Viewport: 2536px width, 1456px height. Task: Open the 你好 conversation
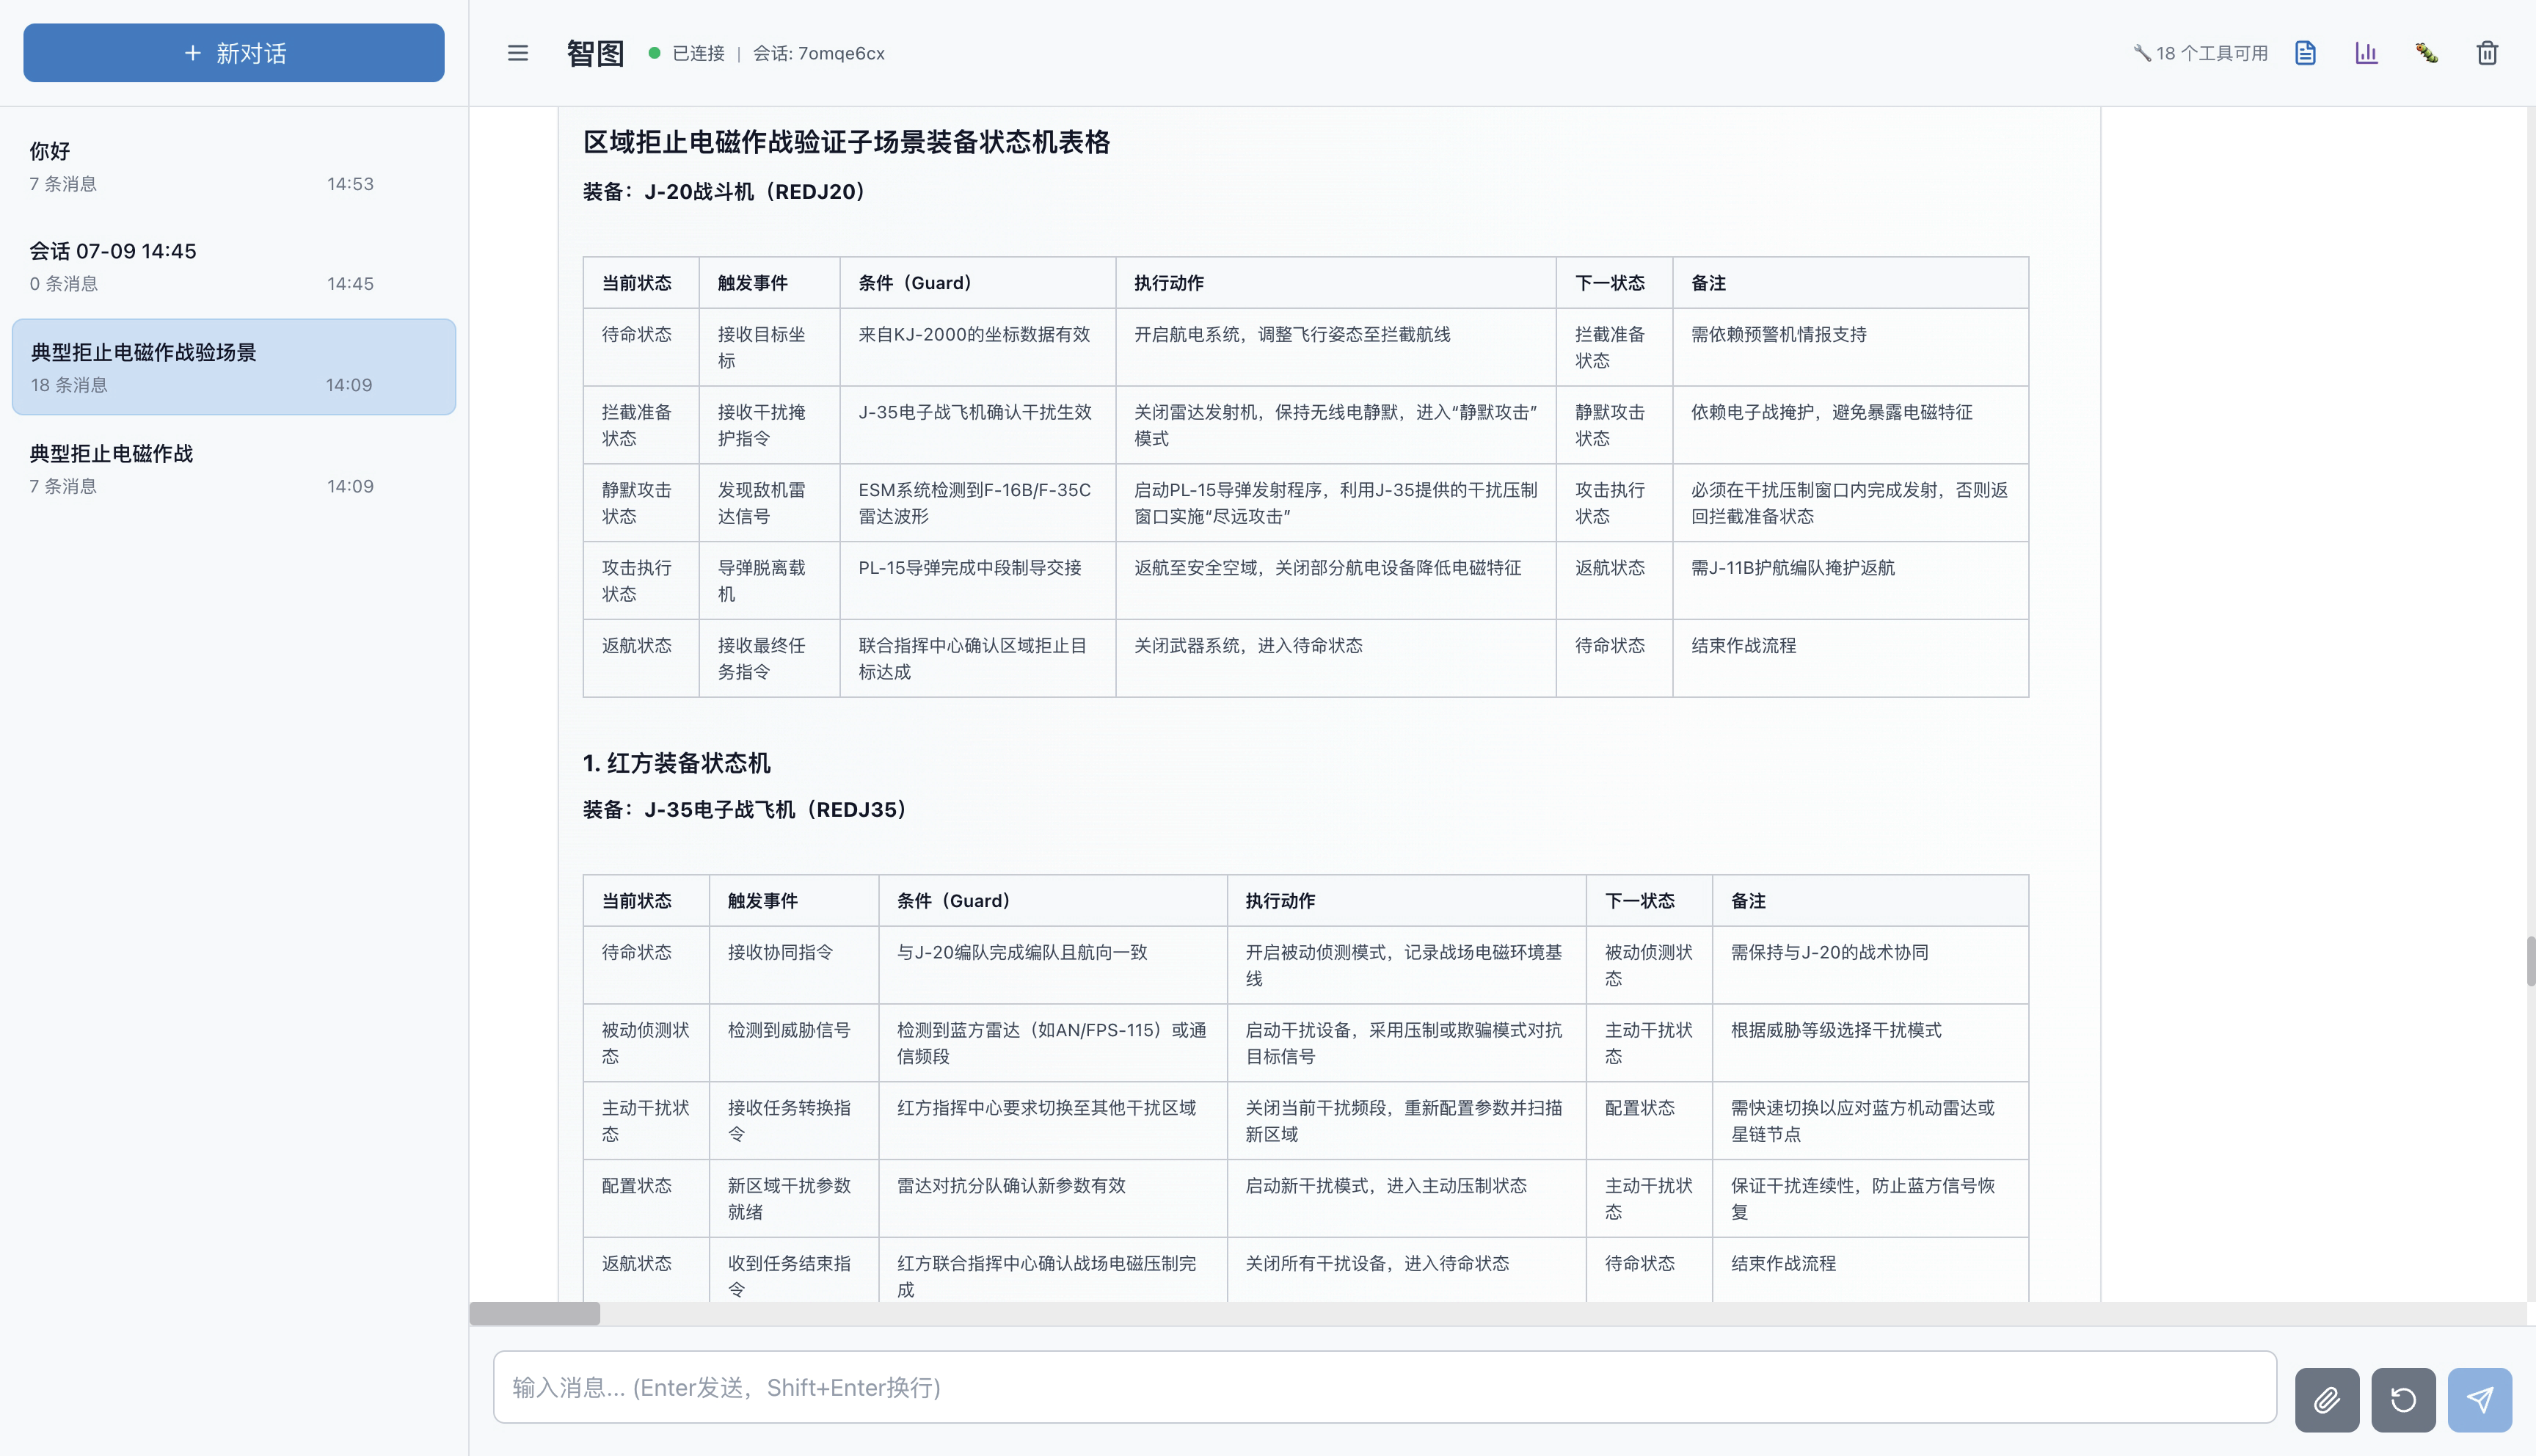[234, 166]
